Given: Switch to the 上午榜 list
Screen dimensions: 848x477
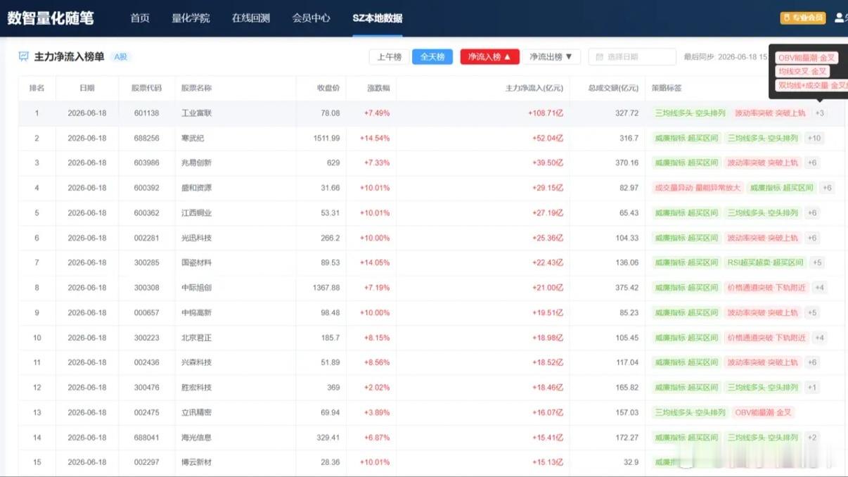Looking at the screenshot, I should (389, 57).
